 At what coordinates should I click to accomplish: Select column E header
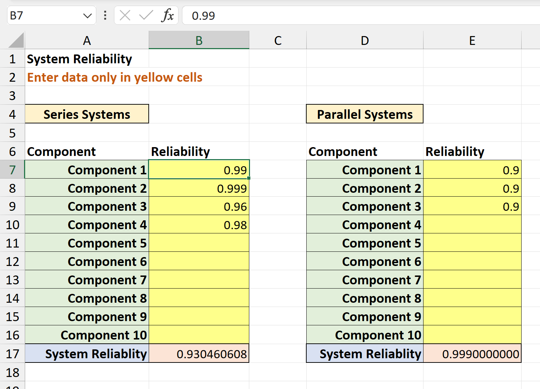point(472,40)
